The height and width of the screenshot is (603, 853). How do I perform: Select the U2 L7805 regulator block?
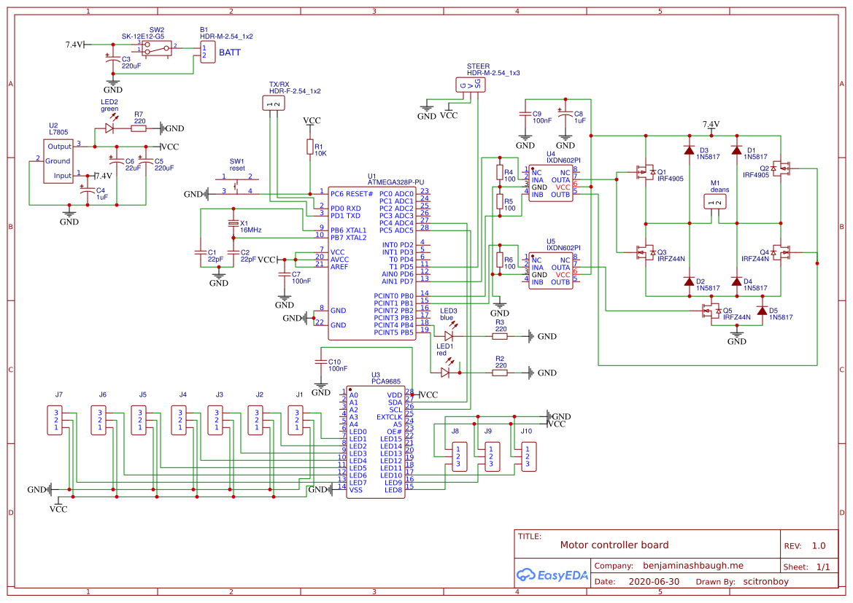(x=58, y=162)
